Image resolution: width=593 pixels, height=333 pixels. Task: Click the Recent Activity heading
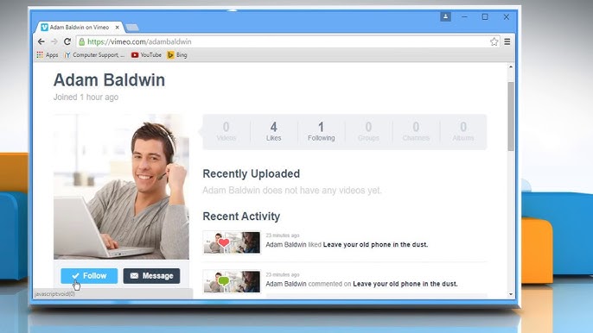click(241, 217)
